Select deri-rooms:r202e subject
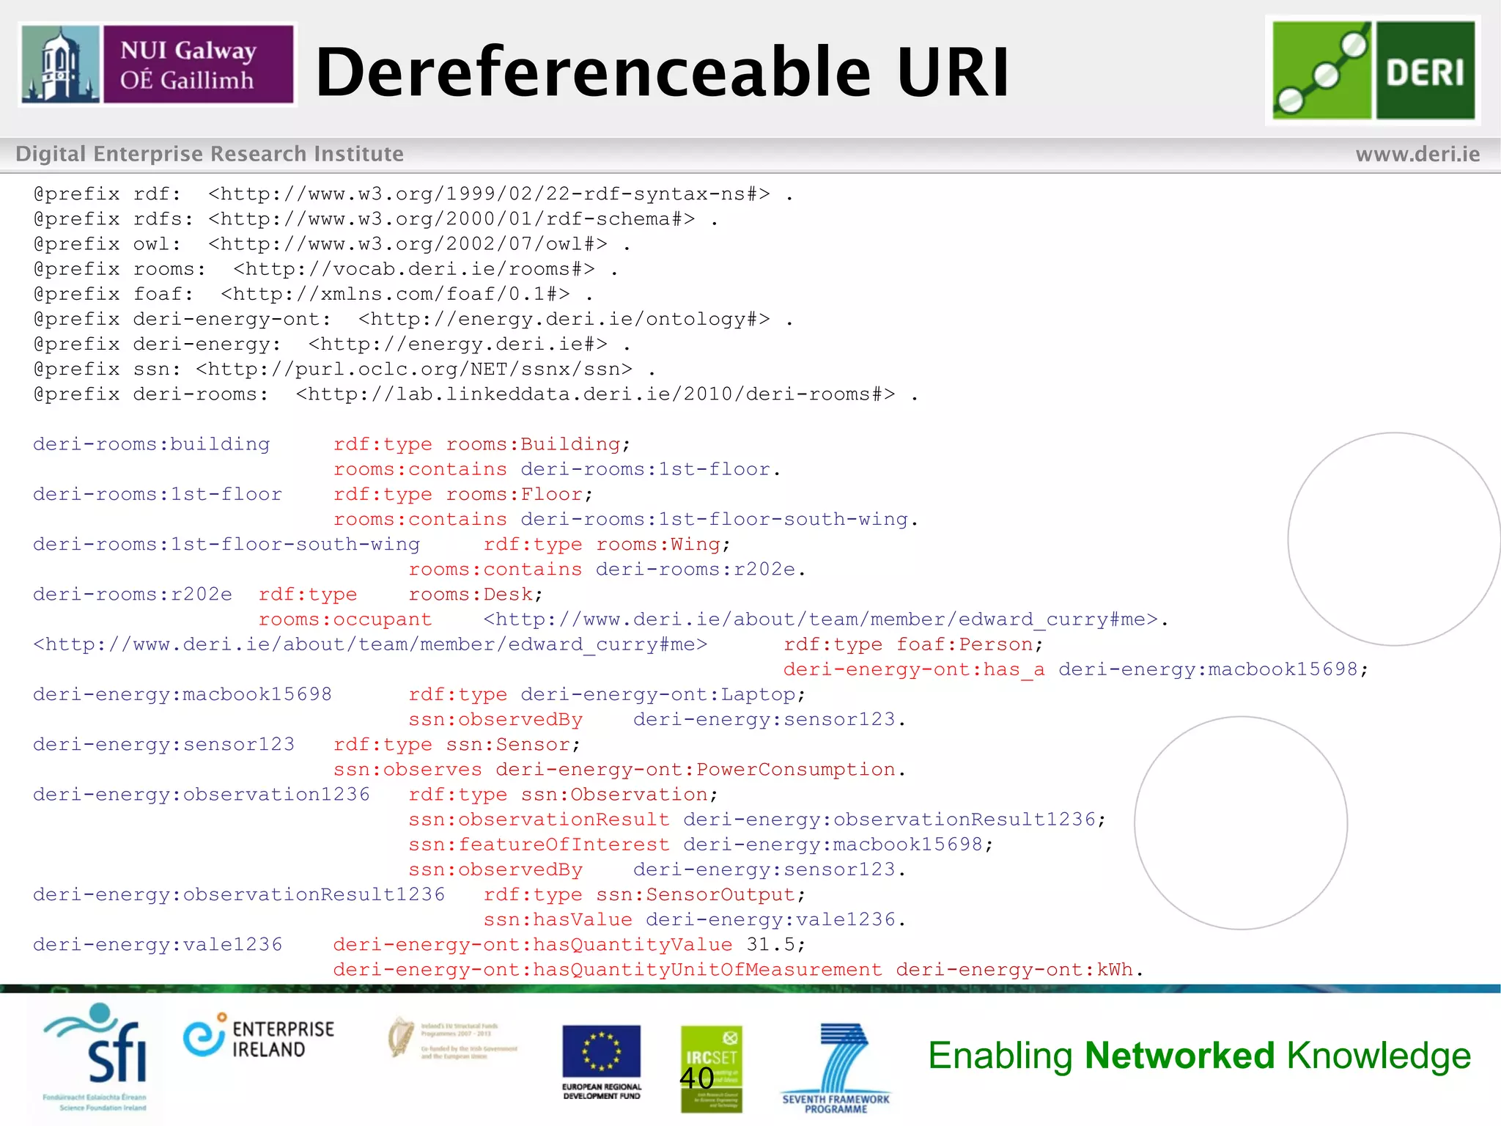1501x1126 pixels. click(x=133, y=594)
